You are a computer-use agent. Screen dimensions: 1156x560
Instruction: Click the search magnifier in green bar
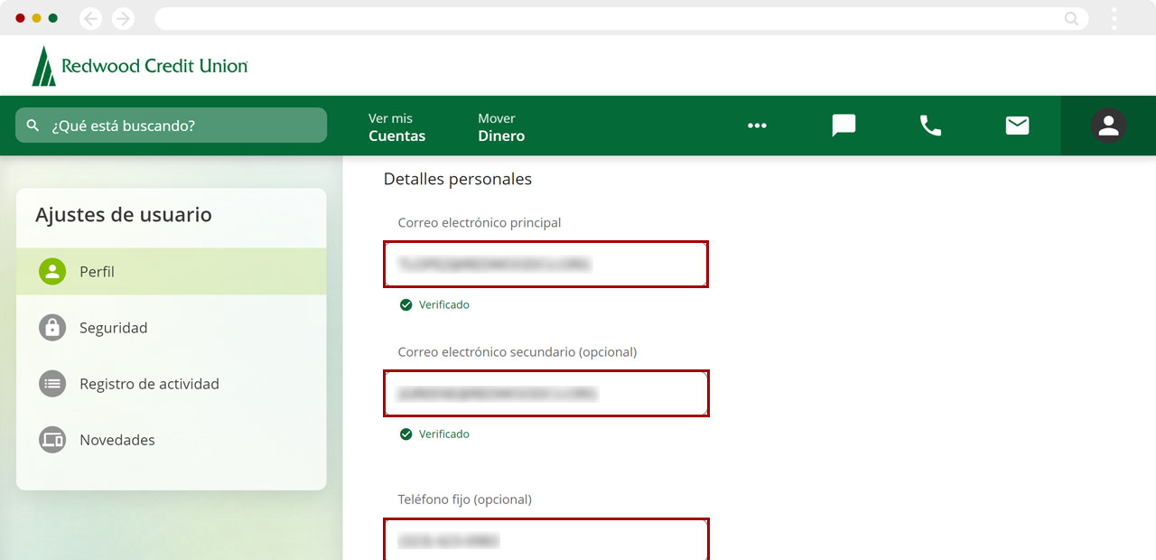coord(33,126)
